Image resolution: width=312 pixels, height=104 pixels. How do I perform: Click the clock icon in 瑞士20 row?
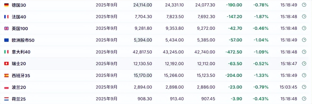point(304,64)
